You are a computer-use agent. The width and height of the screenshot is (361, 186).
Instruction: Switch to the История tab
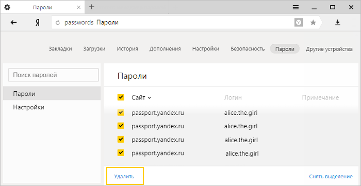[127, 49]
